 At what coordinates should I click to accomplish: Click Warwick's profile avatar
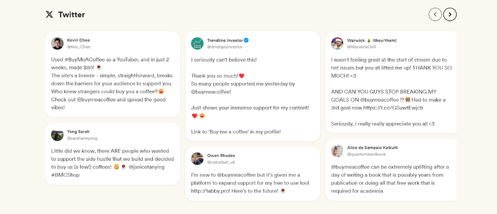[x=337, y=43]
